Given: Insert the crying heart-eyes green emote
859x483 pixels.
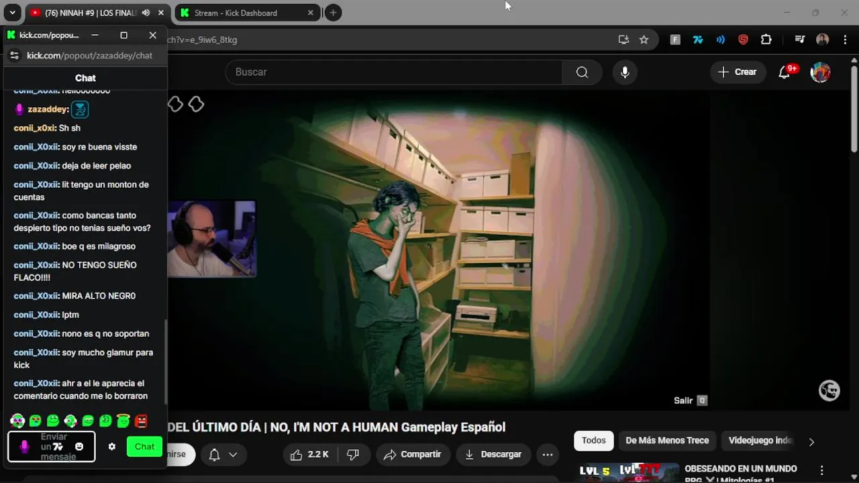Looking at the screenshot, I should pos(36,421).
